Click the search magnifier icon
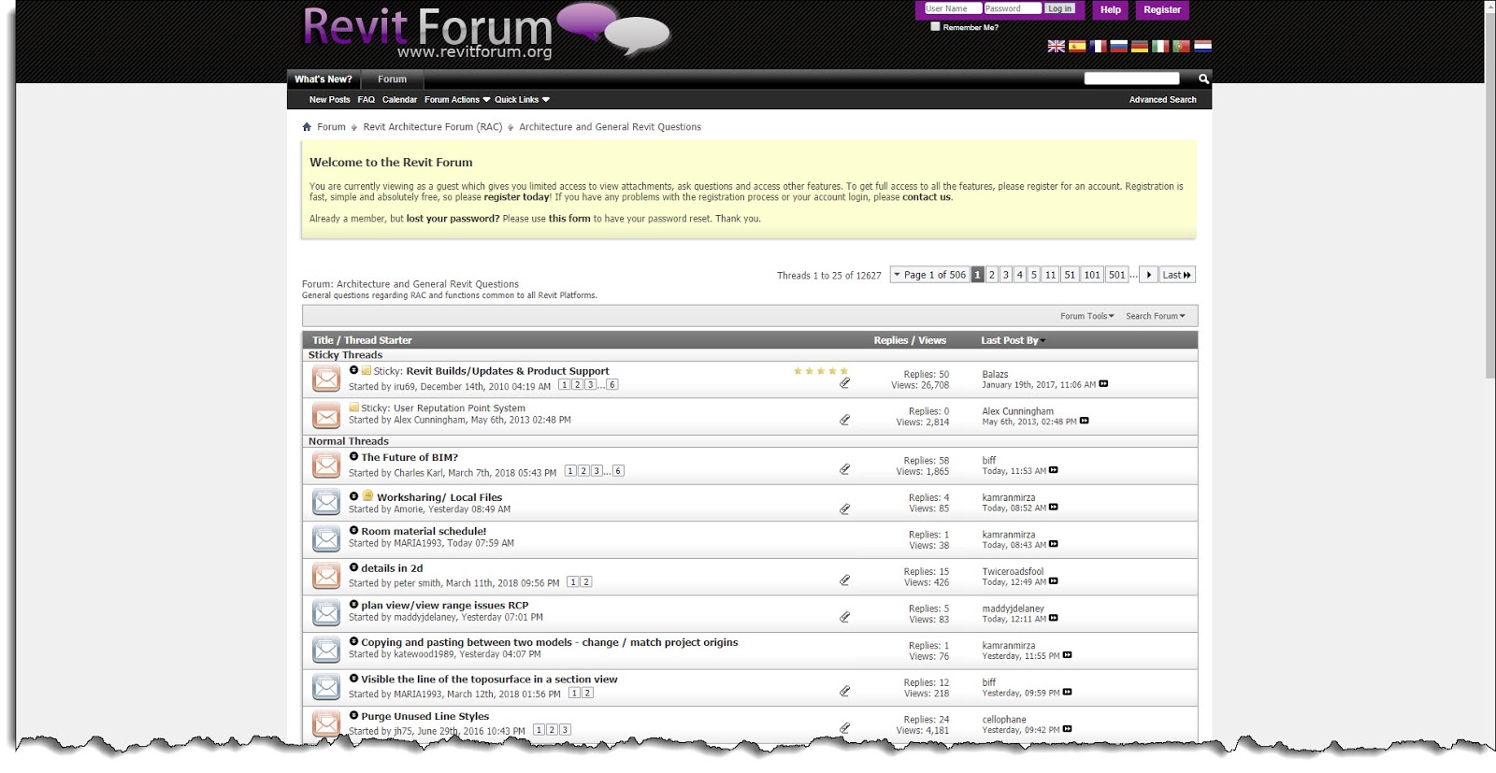This screenshot has height=773, width=1496. coord(1203,79)
